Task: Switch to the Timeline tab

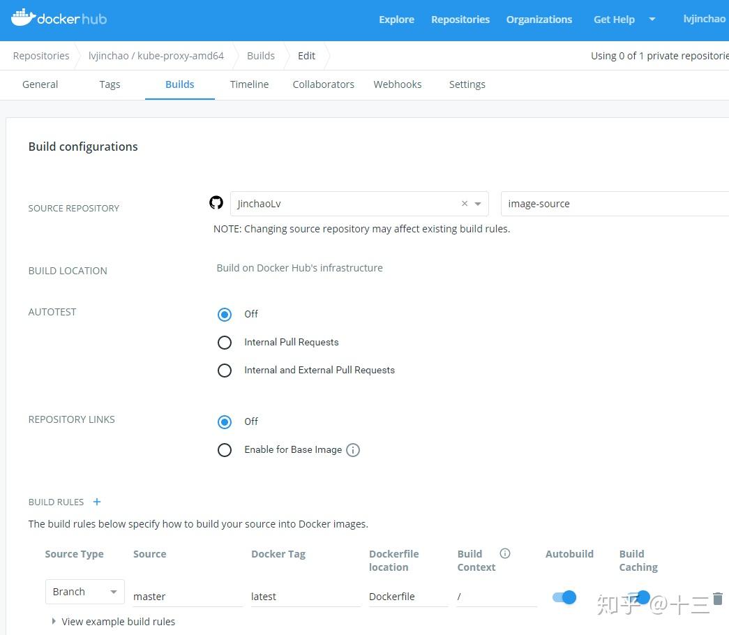Action: point(249,84)
